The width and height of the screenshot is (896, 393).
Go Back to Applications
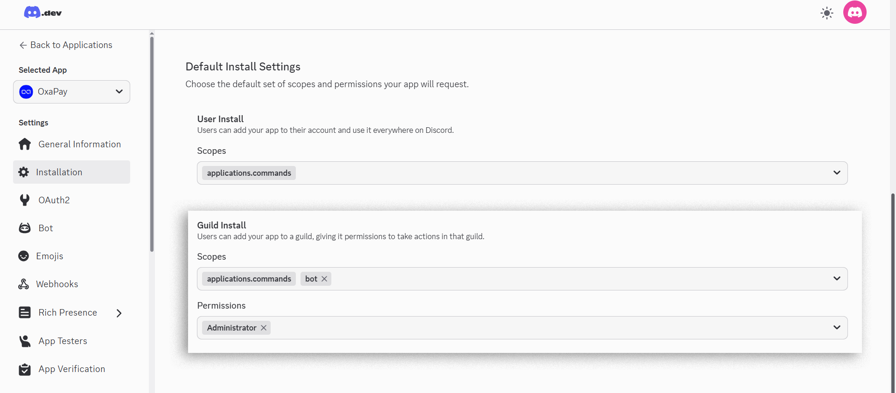pos(66,45)
